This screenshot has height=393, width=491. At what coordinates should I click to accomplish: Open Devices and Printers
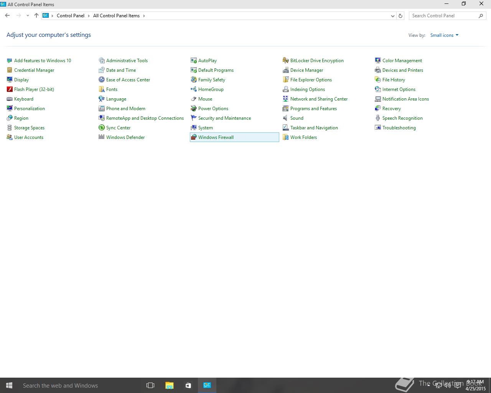tap(403, 70)
